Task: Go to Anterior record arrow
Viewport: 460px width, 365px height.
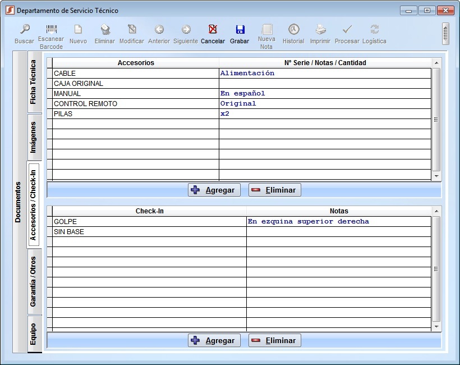Action: pos(159,29)
